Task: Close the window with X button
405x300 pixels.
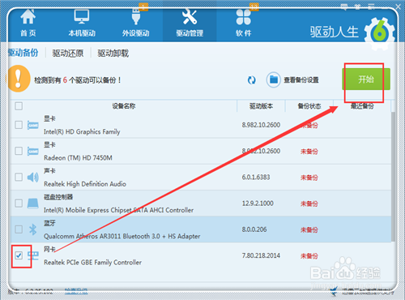Action: [x=398, y=6]
